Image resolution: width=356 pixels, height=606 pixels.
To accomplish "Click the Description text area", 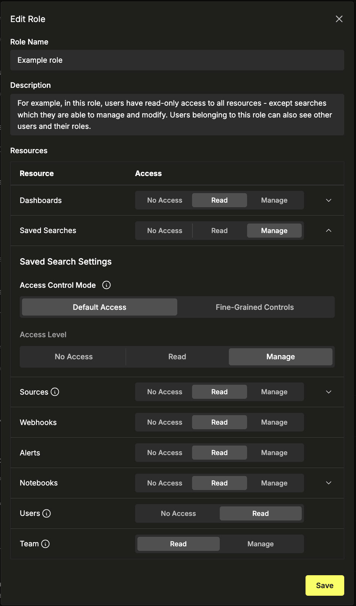I will 177,115.
